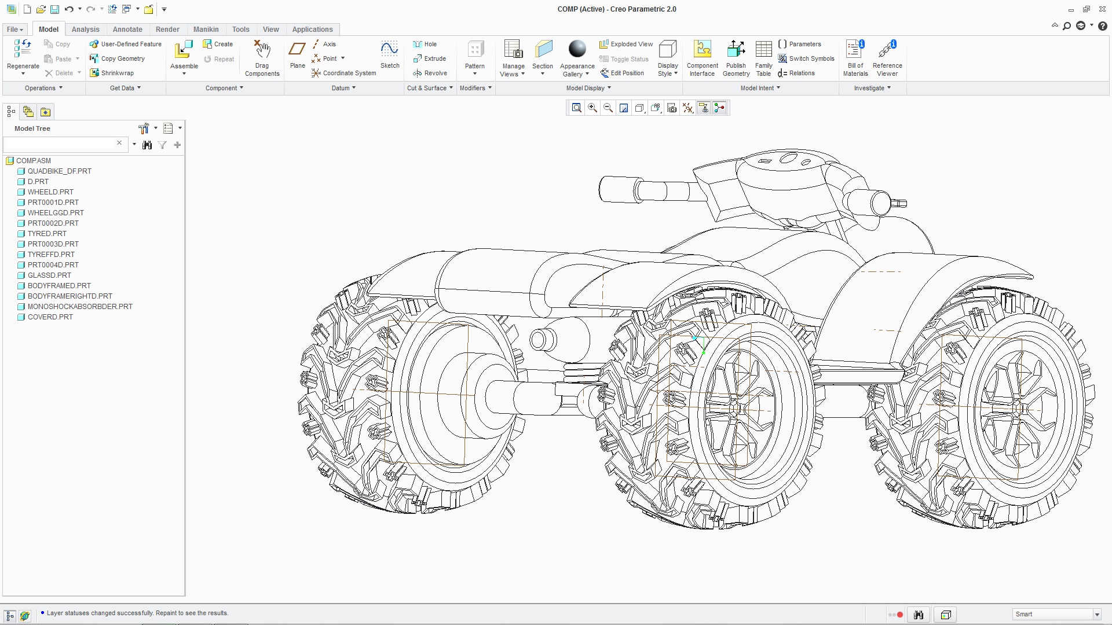The width and height of the screenshot is (1112, 625).
Task: Expand the Datum group dropdown
Action: (x=343, y=88)
